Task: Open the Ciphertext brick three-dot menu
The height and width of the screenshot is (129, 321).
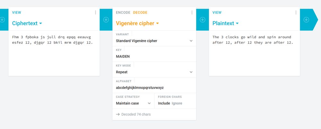Action: pyautogui.click(x=95, y=12)
